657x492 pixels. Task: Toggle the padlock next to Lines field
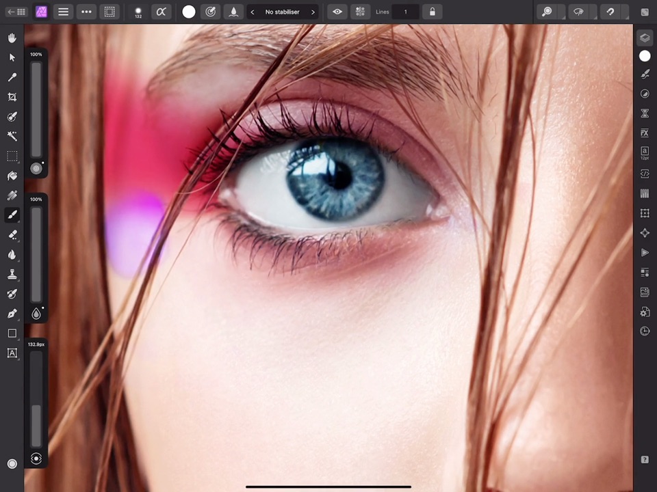tap(432, 12)
